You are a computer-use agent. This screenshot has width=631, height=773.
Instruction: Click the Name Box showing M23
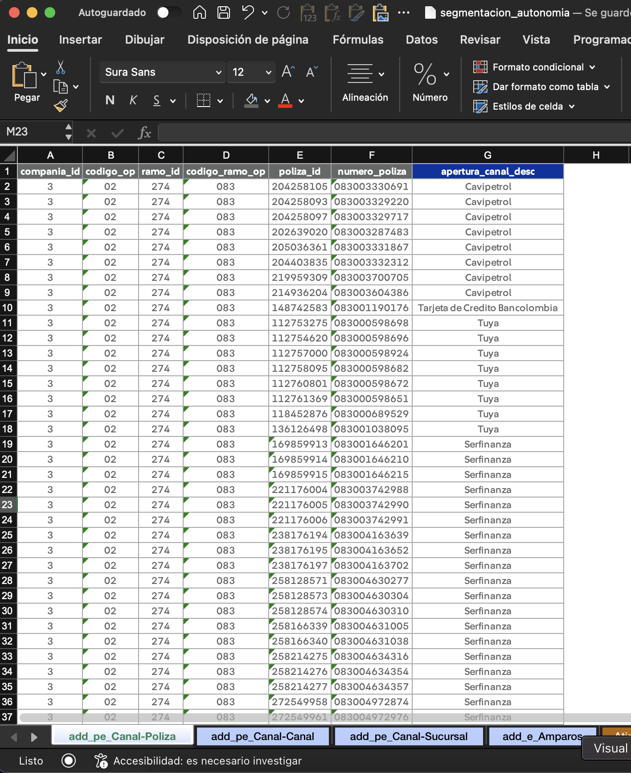pos(32,132)
